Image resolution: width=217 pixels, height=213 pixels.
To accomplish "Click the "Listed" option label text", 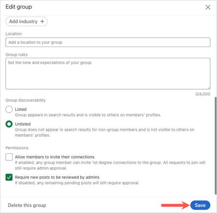I will (20, 109).
